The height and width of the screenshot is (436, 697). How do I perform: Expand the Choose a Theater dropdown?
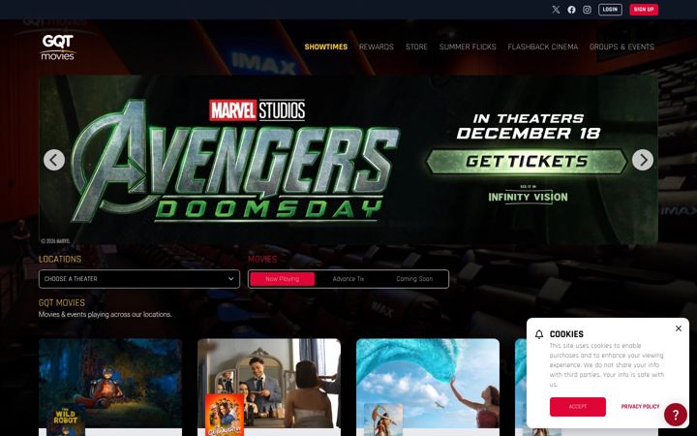tap(139, 279)
